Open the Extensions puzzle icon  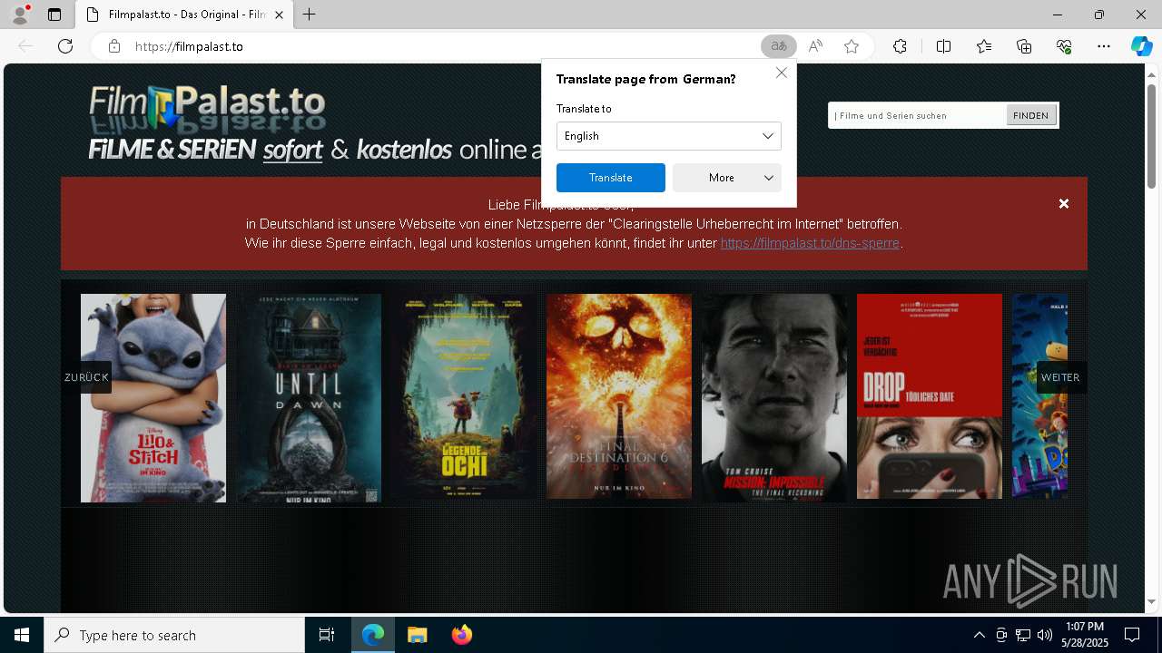[x=900, y=46]
